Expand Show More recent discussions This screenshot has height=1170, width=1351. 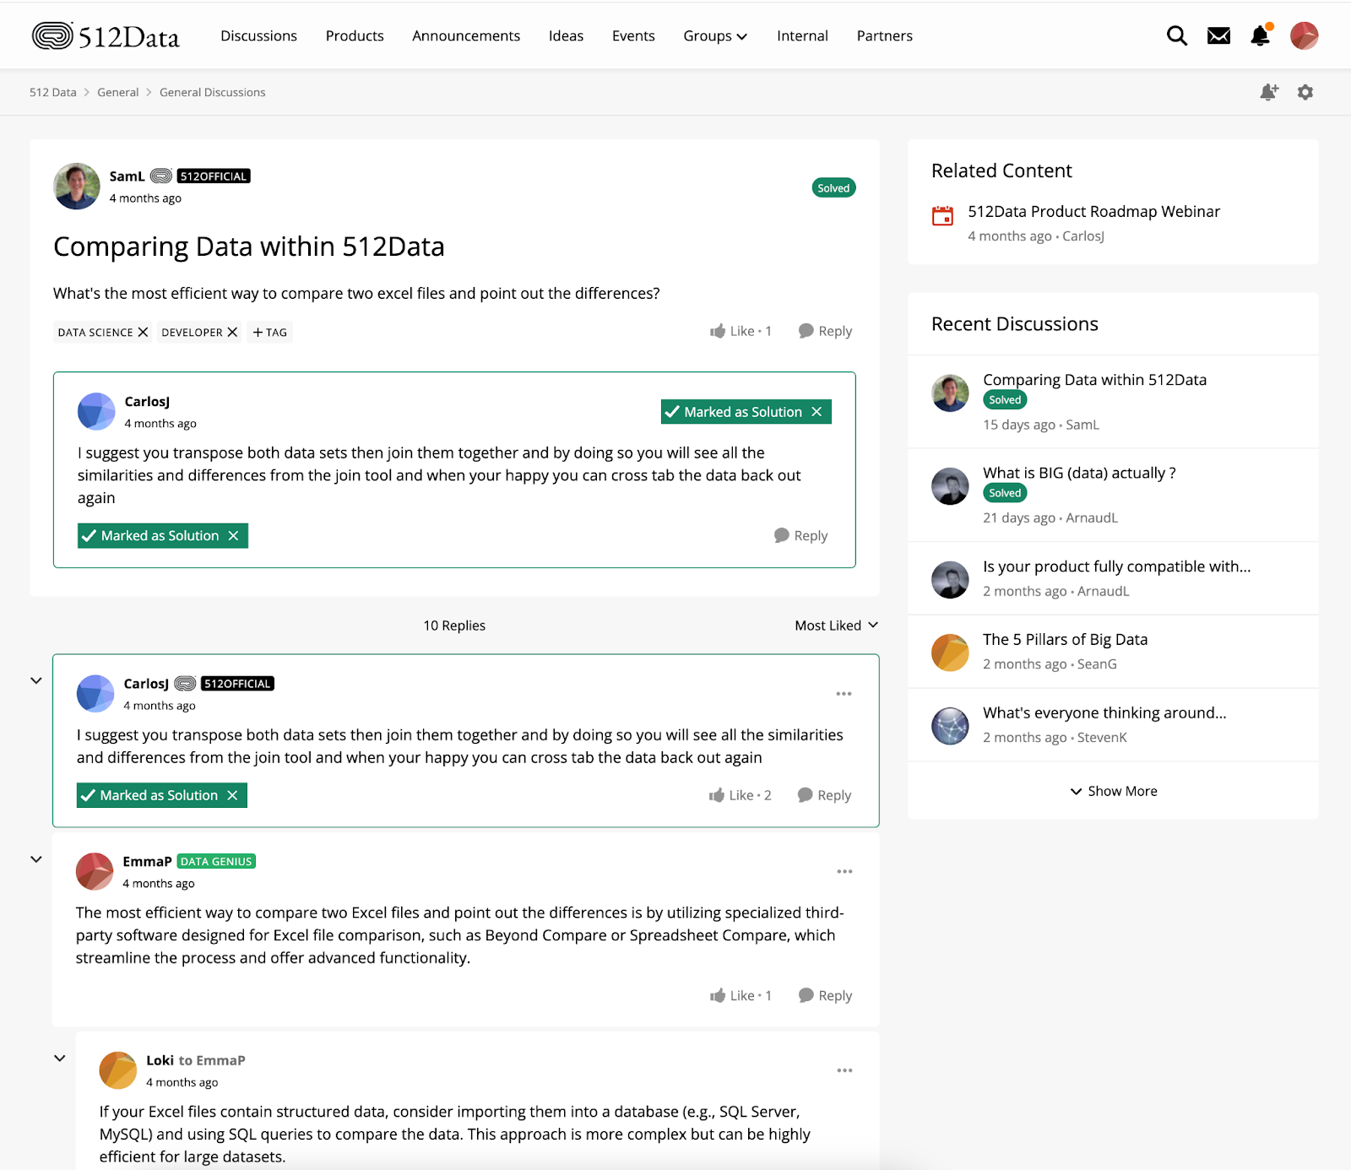pyautogui.click(x=1113, y=791)
